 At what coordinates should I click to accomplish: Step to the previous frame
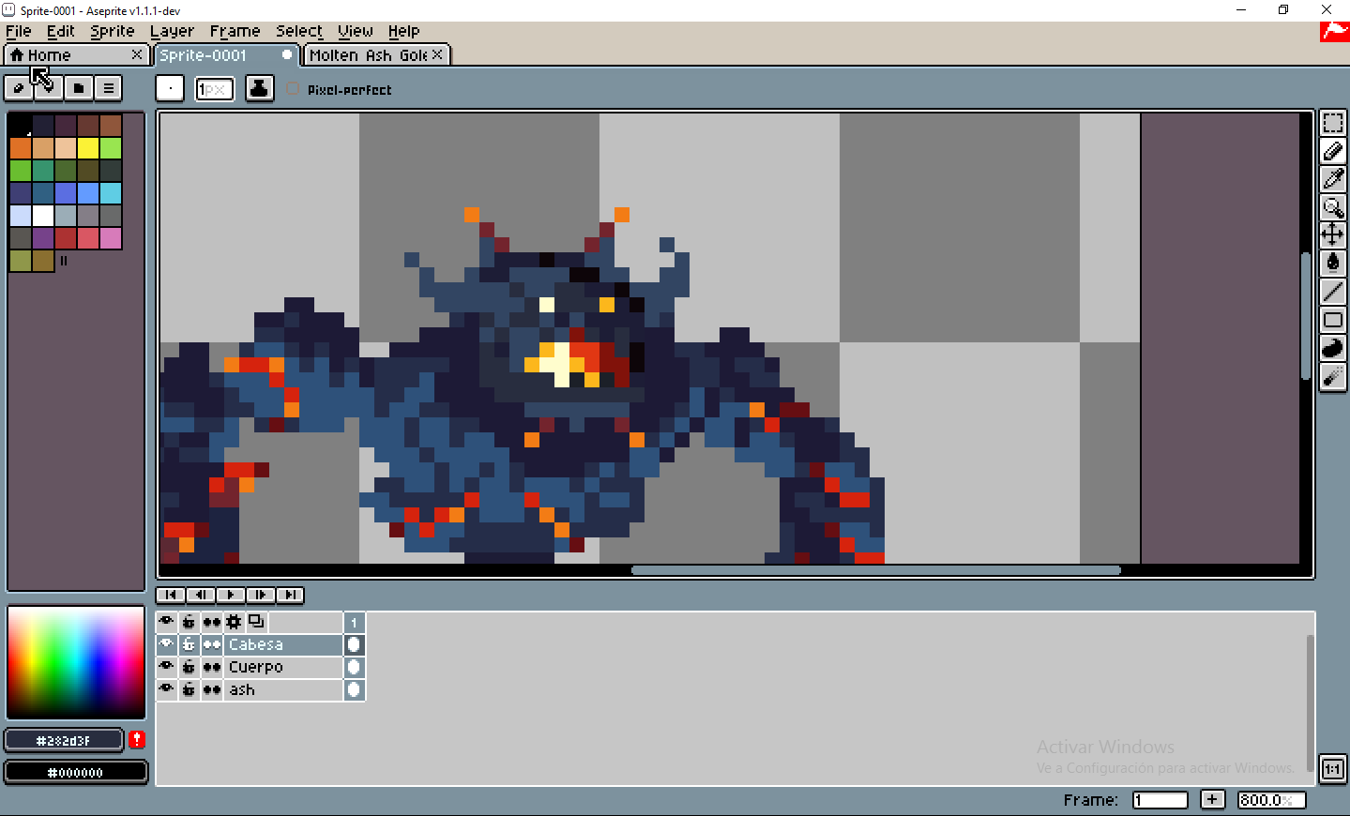click(x=201, y=595)
